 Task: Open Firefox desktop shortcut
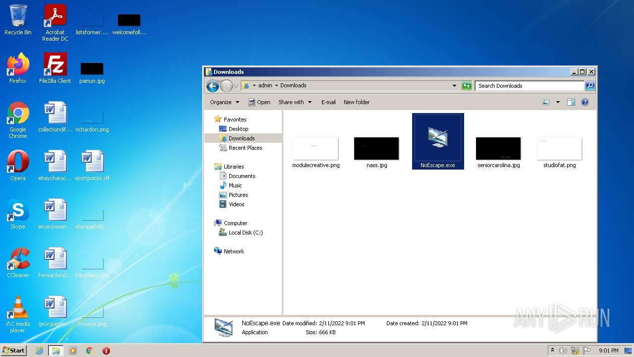(18, 68)
